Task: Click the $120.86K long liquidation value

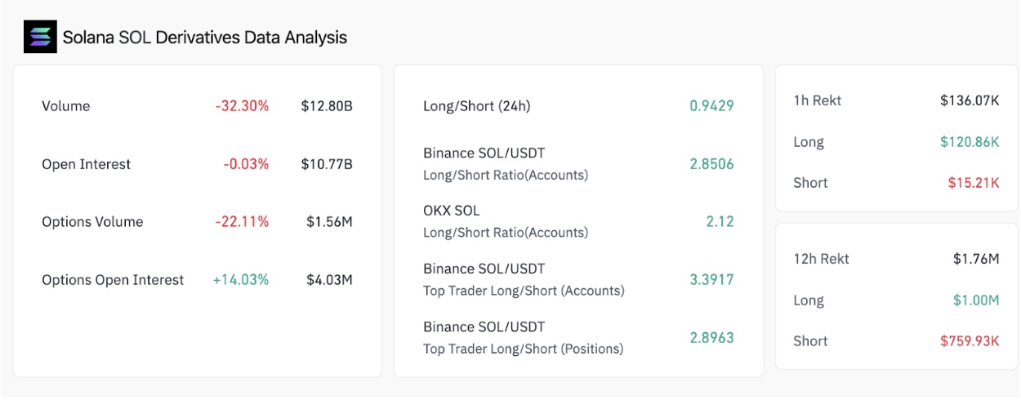Action: pos(970,142)
